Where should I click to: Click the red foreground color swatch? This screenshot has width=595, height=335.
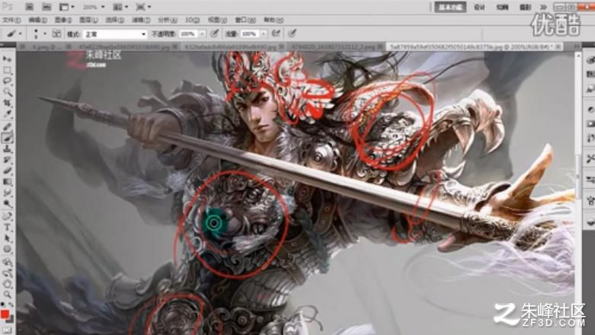pos(4,314)
